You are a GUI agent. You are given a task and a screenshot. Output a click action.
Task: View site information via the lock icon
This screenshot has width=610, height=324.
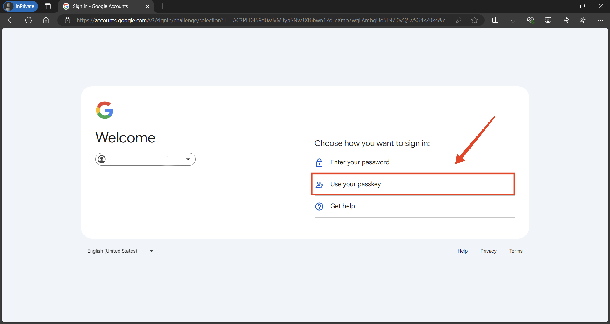pos(67,20)
